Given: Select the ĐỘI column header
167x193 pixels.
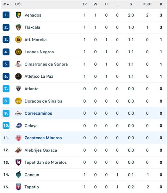Looking at the screenshot, I should coord(18,4).
